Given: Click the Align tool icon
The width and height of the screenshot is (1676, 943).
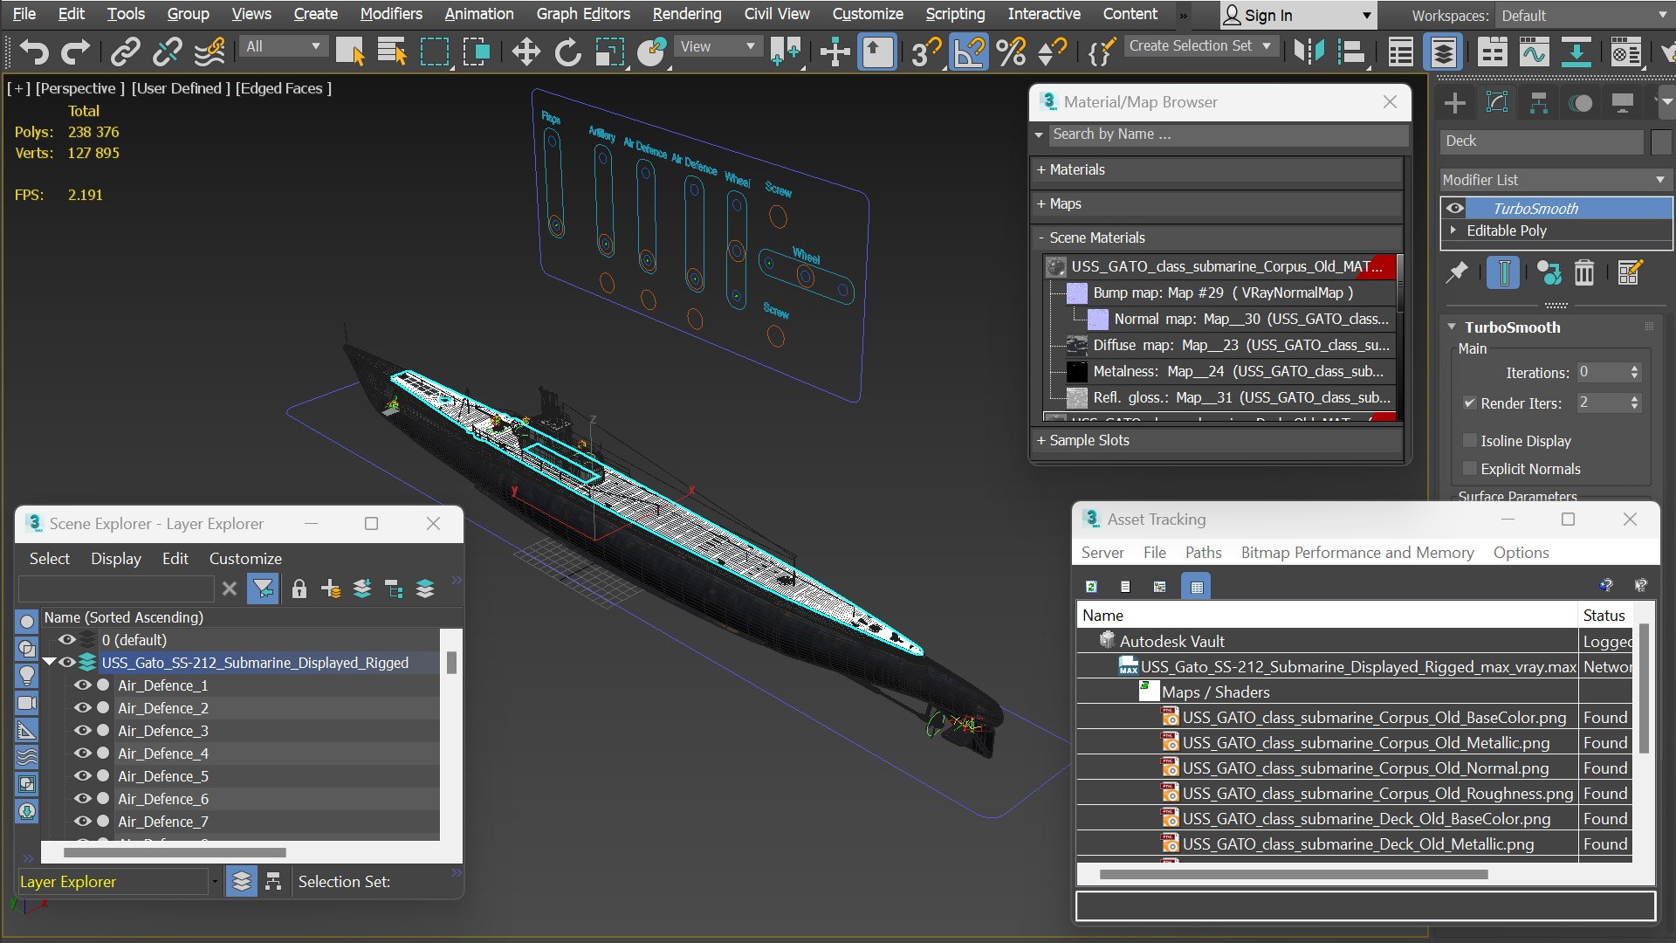Looking at the screenshot, I should pyautogui.click(x=1351, y=52).
